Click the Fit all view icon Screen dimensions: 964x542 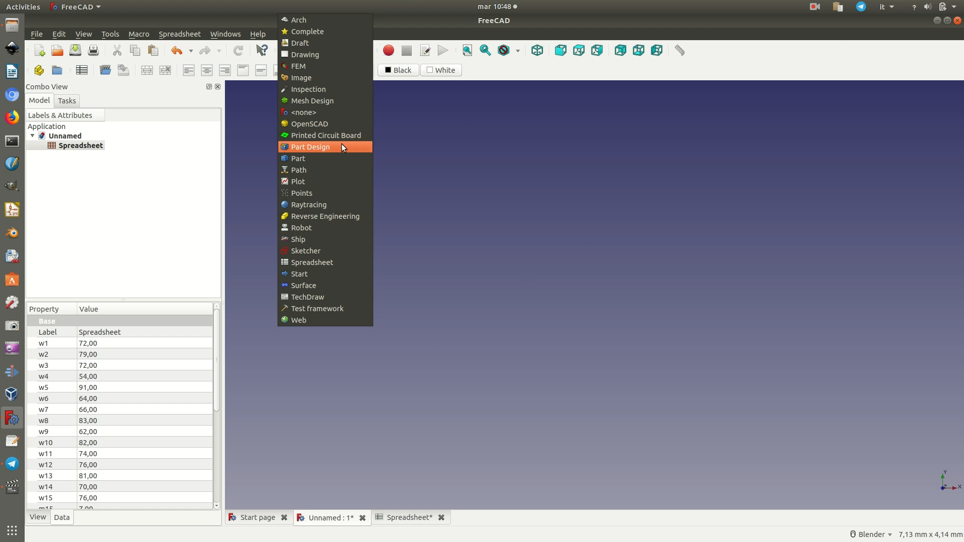pos(467,50)
